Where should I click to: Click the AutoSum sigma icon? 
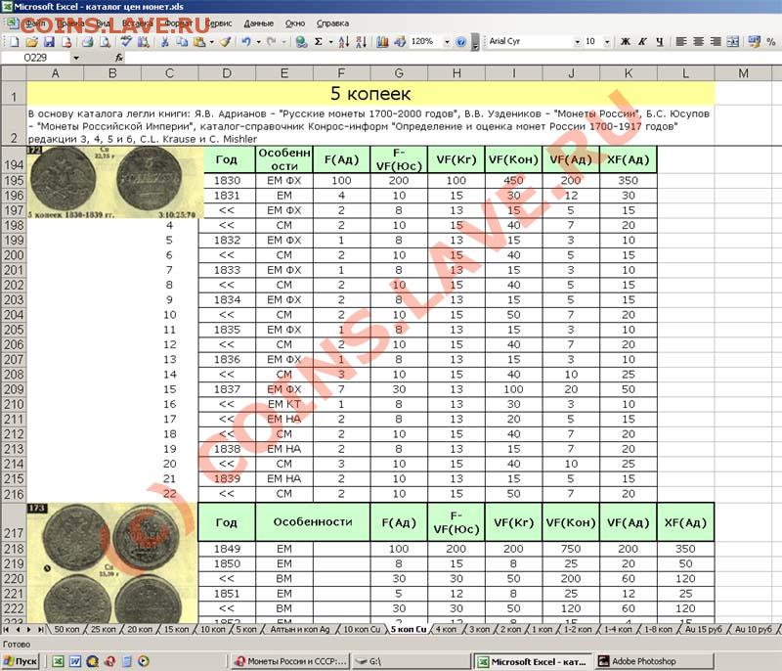[319, 42]
